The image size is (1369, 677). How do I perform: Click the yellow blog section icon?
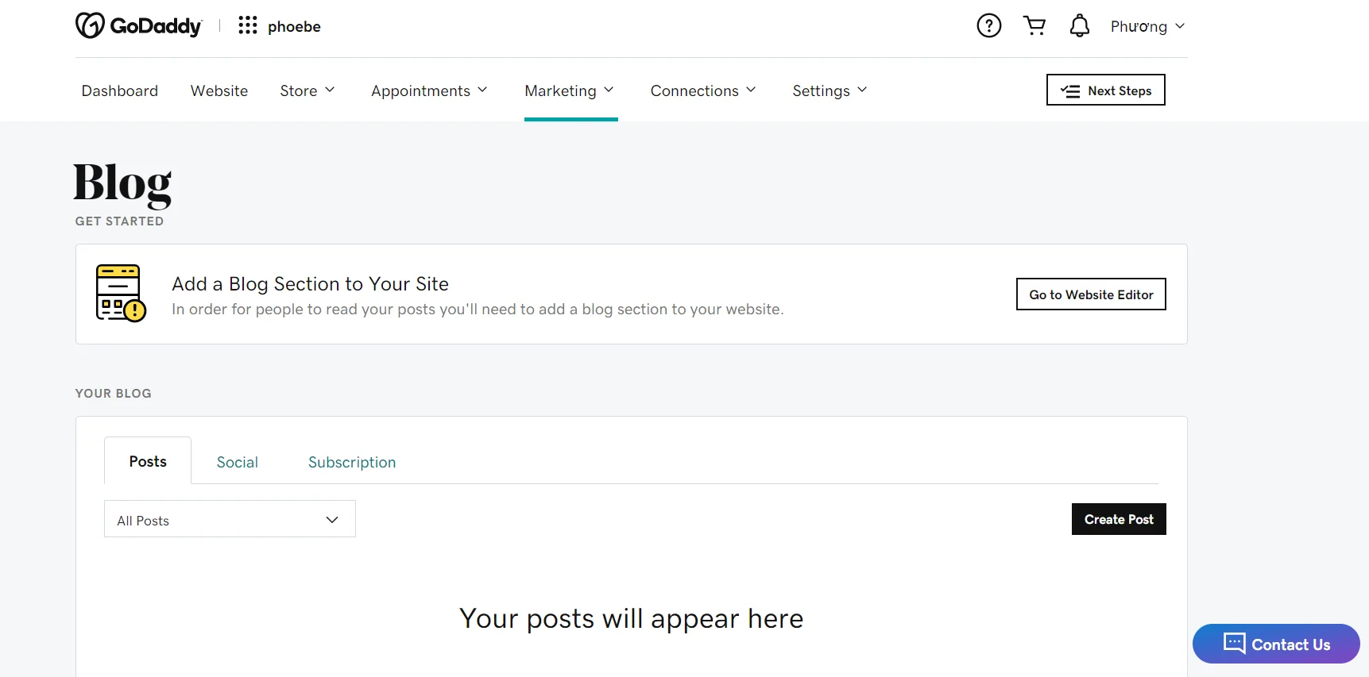click(119, 294)
